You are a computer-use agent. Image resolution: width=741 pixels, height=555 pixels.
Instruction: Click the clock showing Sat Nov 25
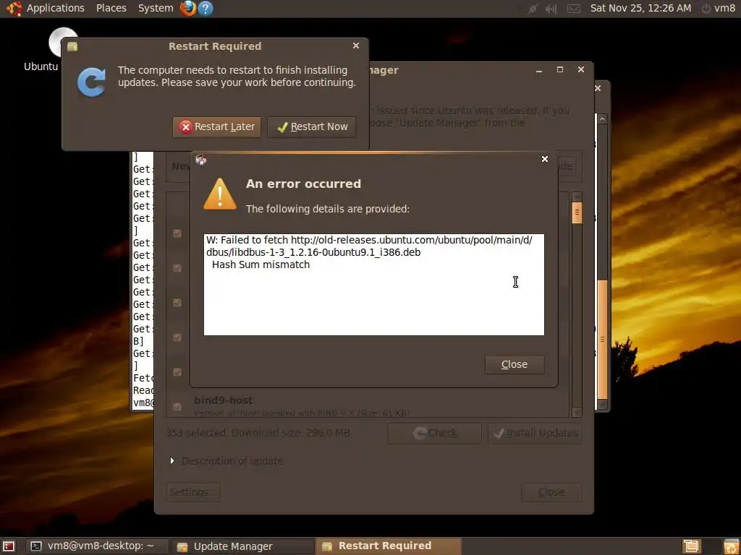640,8
